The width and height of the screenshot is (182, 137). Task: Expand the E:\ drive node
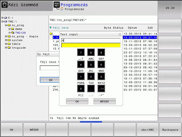[2, 18]
